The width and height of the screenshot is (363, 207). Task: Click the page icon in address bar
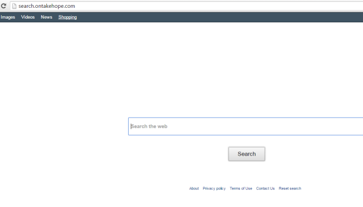click(x=15, y=6)
